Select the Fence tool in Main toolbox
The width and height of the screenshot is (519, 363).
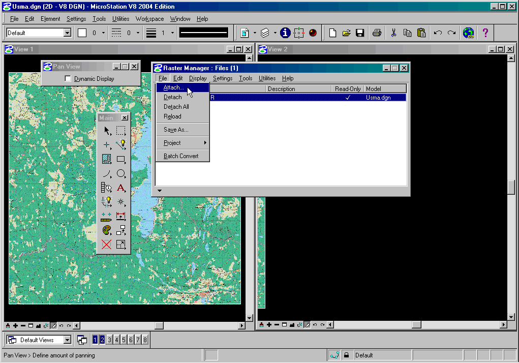pyautogui.click(x=121, y=131)
